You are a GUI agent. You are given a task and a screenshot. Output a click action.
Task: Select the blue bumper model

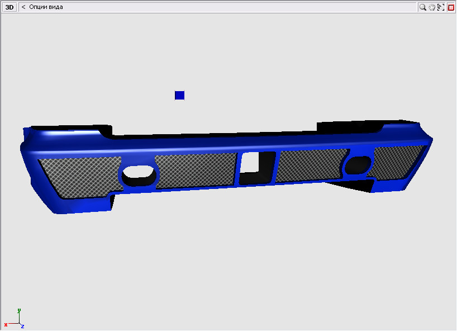click(226, 167)
